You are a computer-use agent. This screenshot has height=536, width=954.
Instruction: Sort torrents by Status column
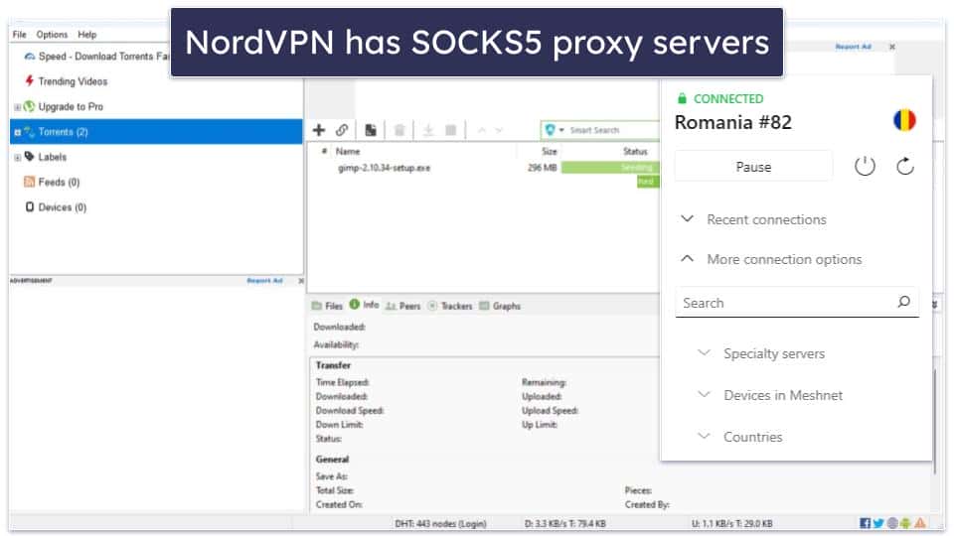point(635,151)
